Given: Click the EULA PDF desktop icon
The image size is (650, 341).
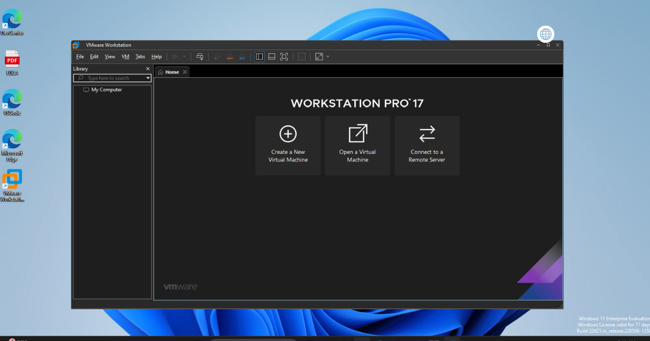Looking at the screenshot, I should pyautogui.click(x=12, y=62).
